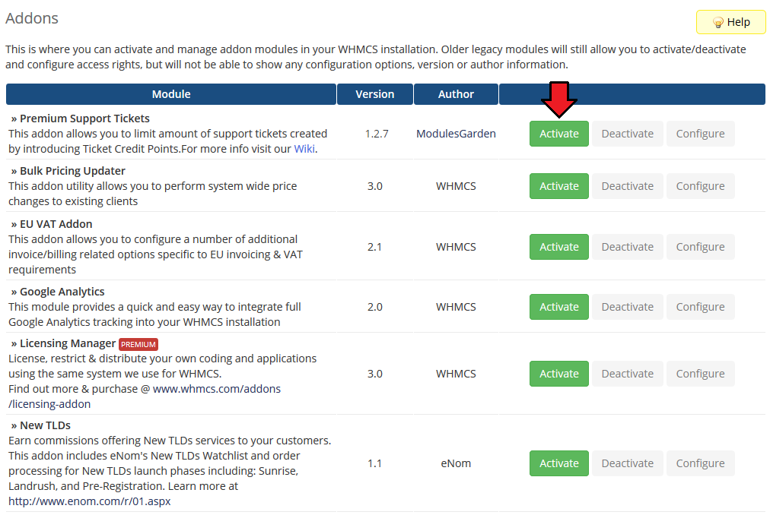The height and width of the screenshot is (515, 770).
Task: Click the www.whmcs.com/addons URL text
Action: pyautogui.click(x=217, y=388)
